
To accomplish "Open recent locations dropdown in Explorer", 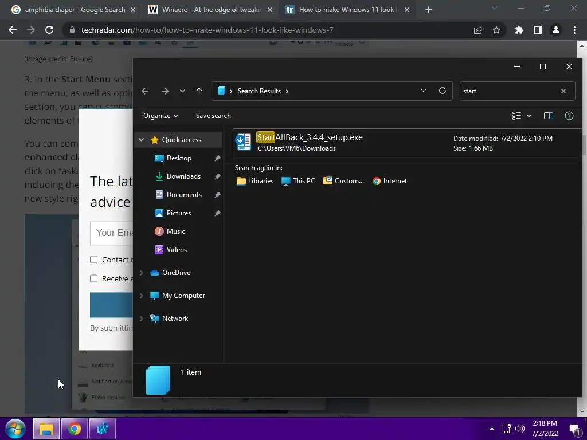I will [x=182, y=91].
